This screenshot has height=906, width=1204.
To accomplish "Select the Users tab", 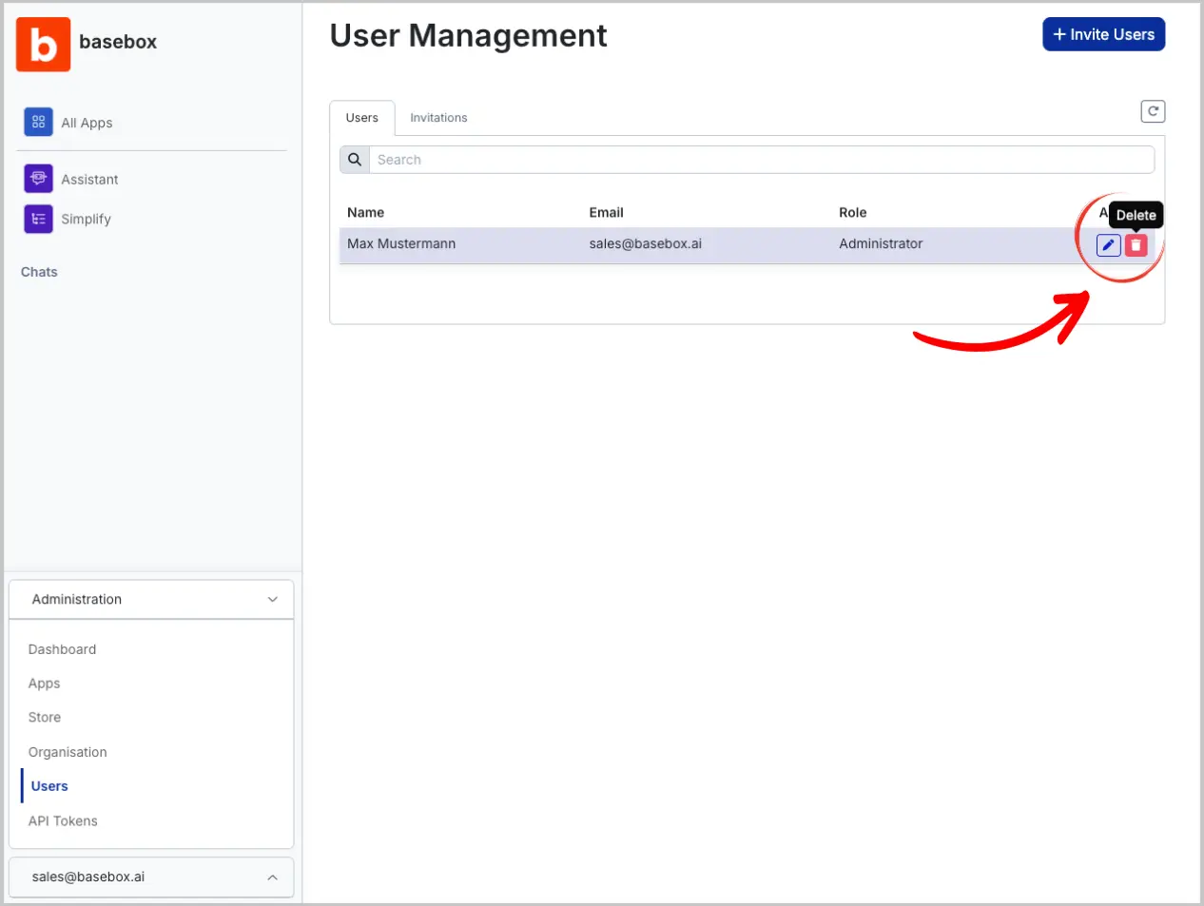I will [x=361, y=118].
